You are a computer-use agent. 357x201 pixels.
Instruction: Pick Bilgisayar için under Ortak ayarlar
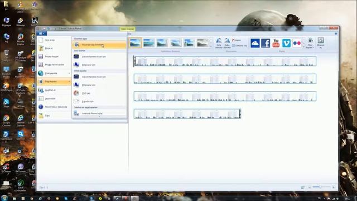click(x=99, y=85)
